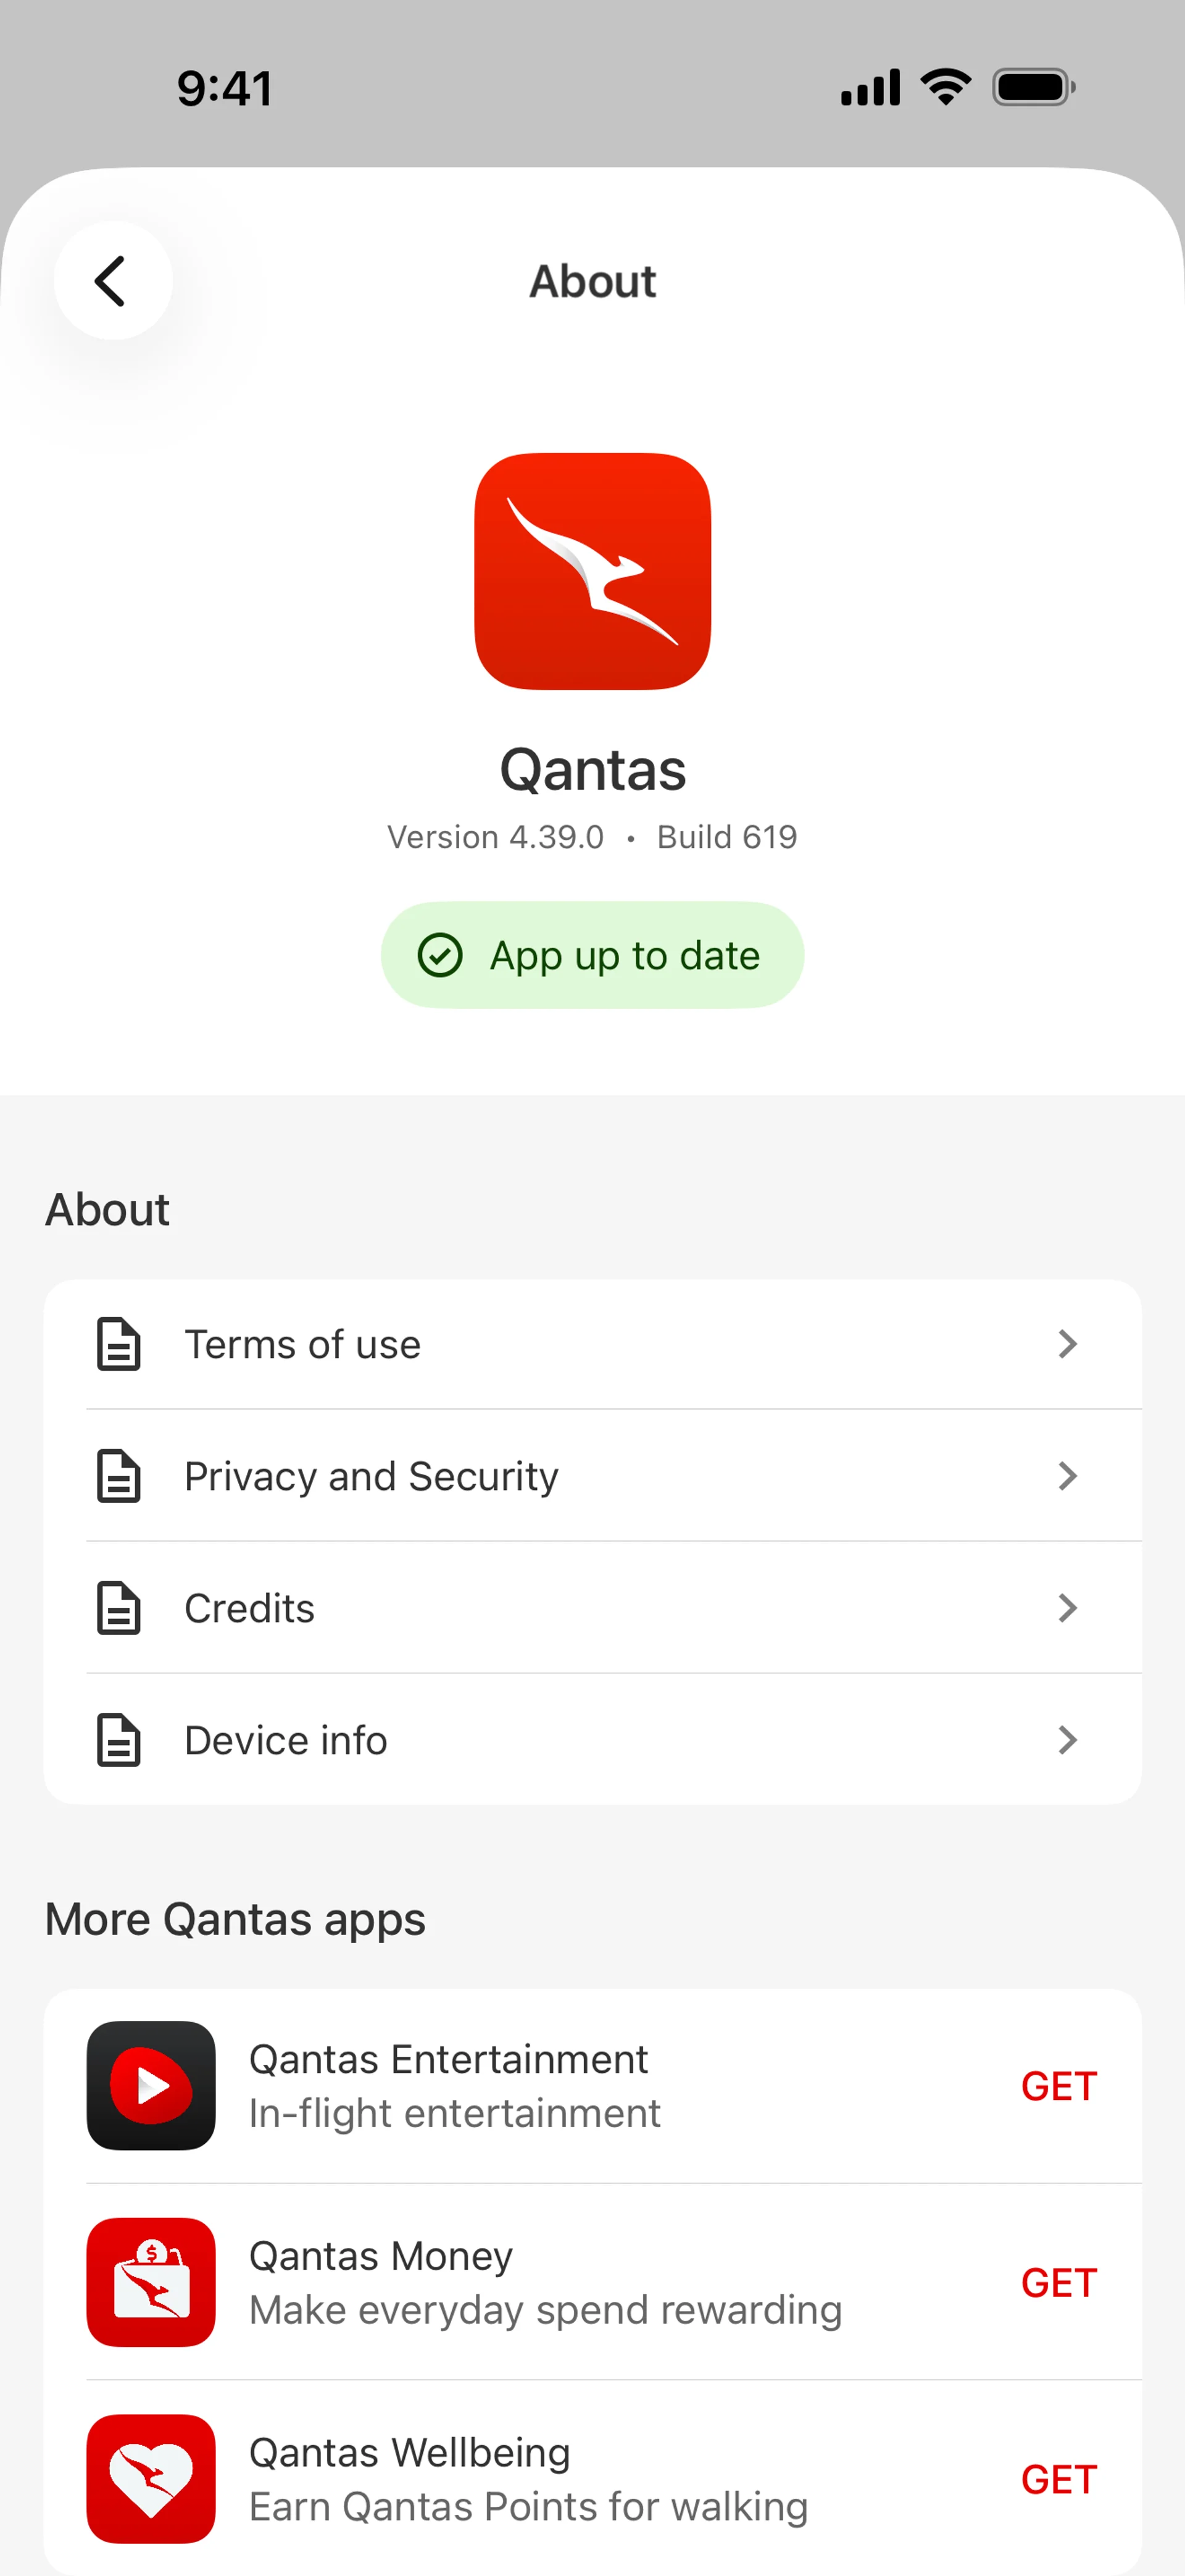Tap the Device info document icon
Image resolution: width=1185 pixels, height=2576 pixels.
tap(118, 1740)
